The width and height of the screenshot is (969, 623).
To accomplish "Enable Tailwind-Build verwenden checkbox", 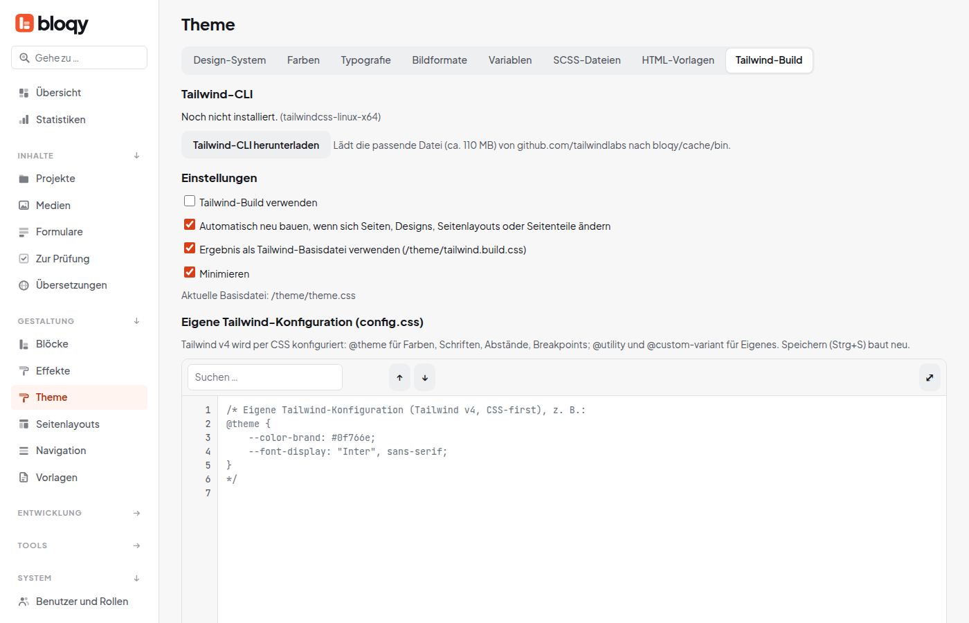I will click(190, 201).
